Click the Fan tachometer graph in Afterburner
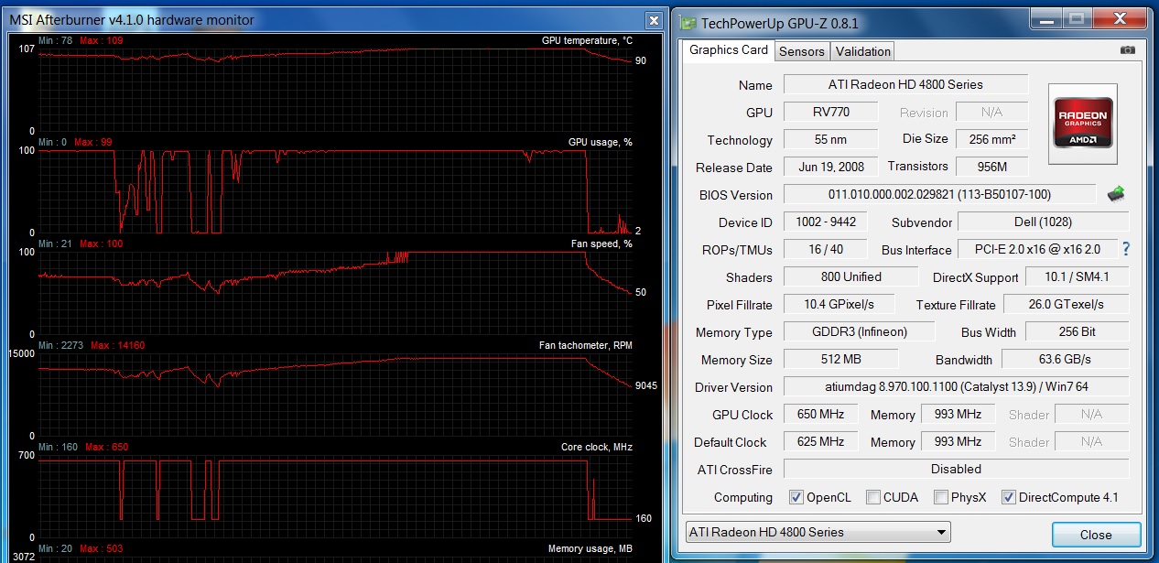This screenshot has height=563, width=1159. [335, 395]
